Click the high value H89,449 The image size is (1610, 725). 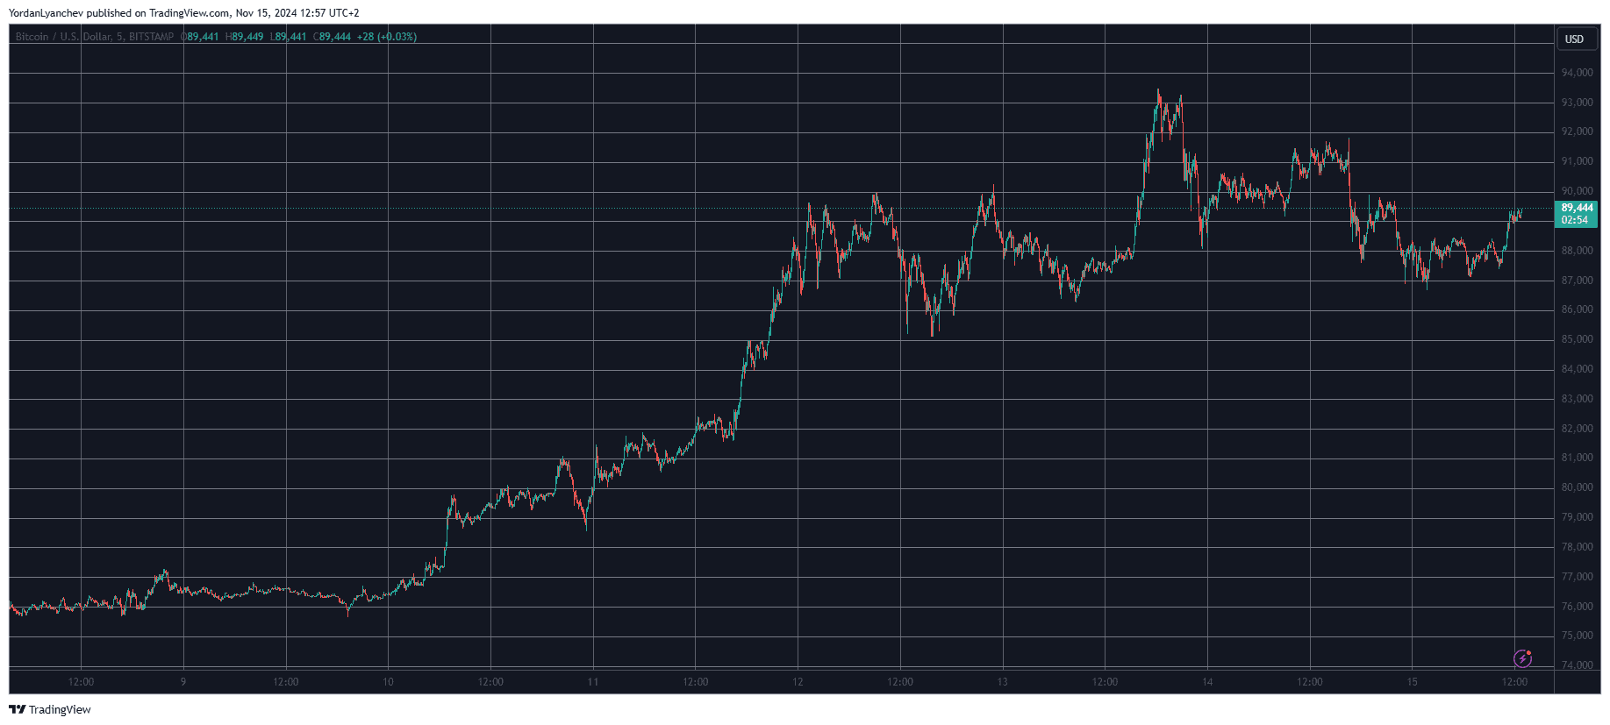[x=244, y=37]
